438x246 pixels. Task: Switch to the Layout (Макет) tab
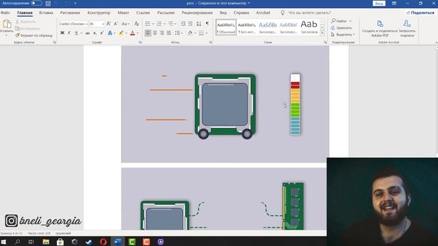[x=123, y=12]
